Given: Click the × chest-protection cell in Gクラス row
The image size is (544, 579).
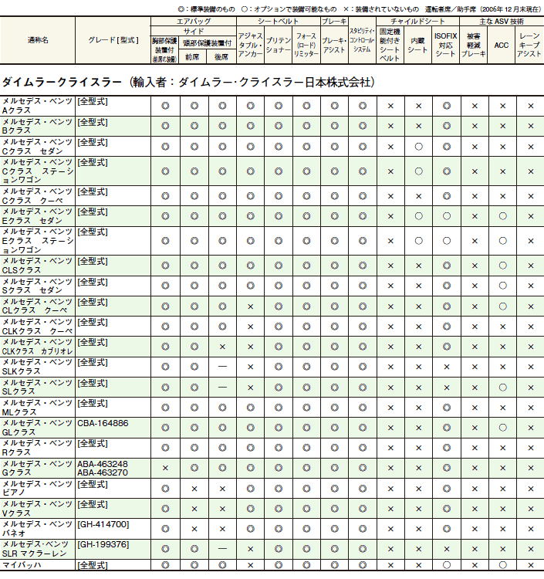Looking at the screenshot, I should (165, 469).
